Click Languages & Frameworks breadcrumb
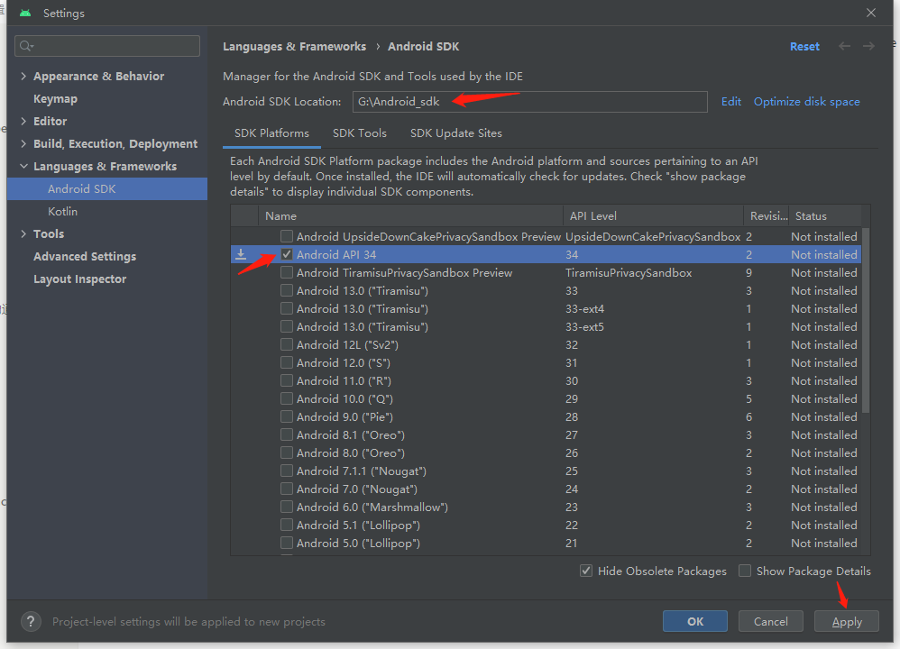This screenshot has height=649, width=900. [295, 47]
